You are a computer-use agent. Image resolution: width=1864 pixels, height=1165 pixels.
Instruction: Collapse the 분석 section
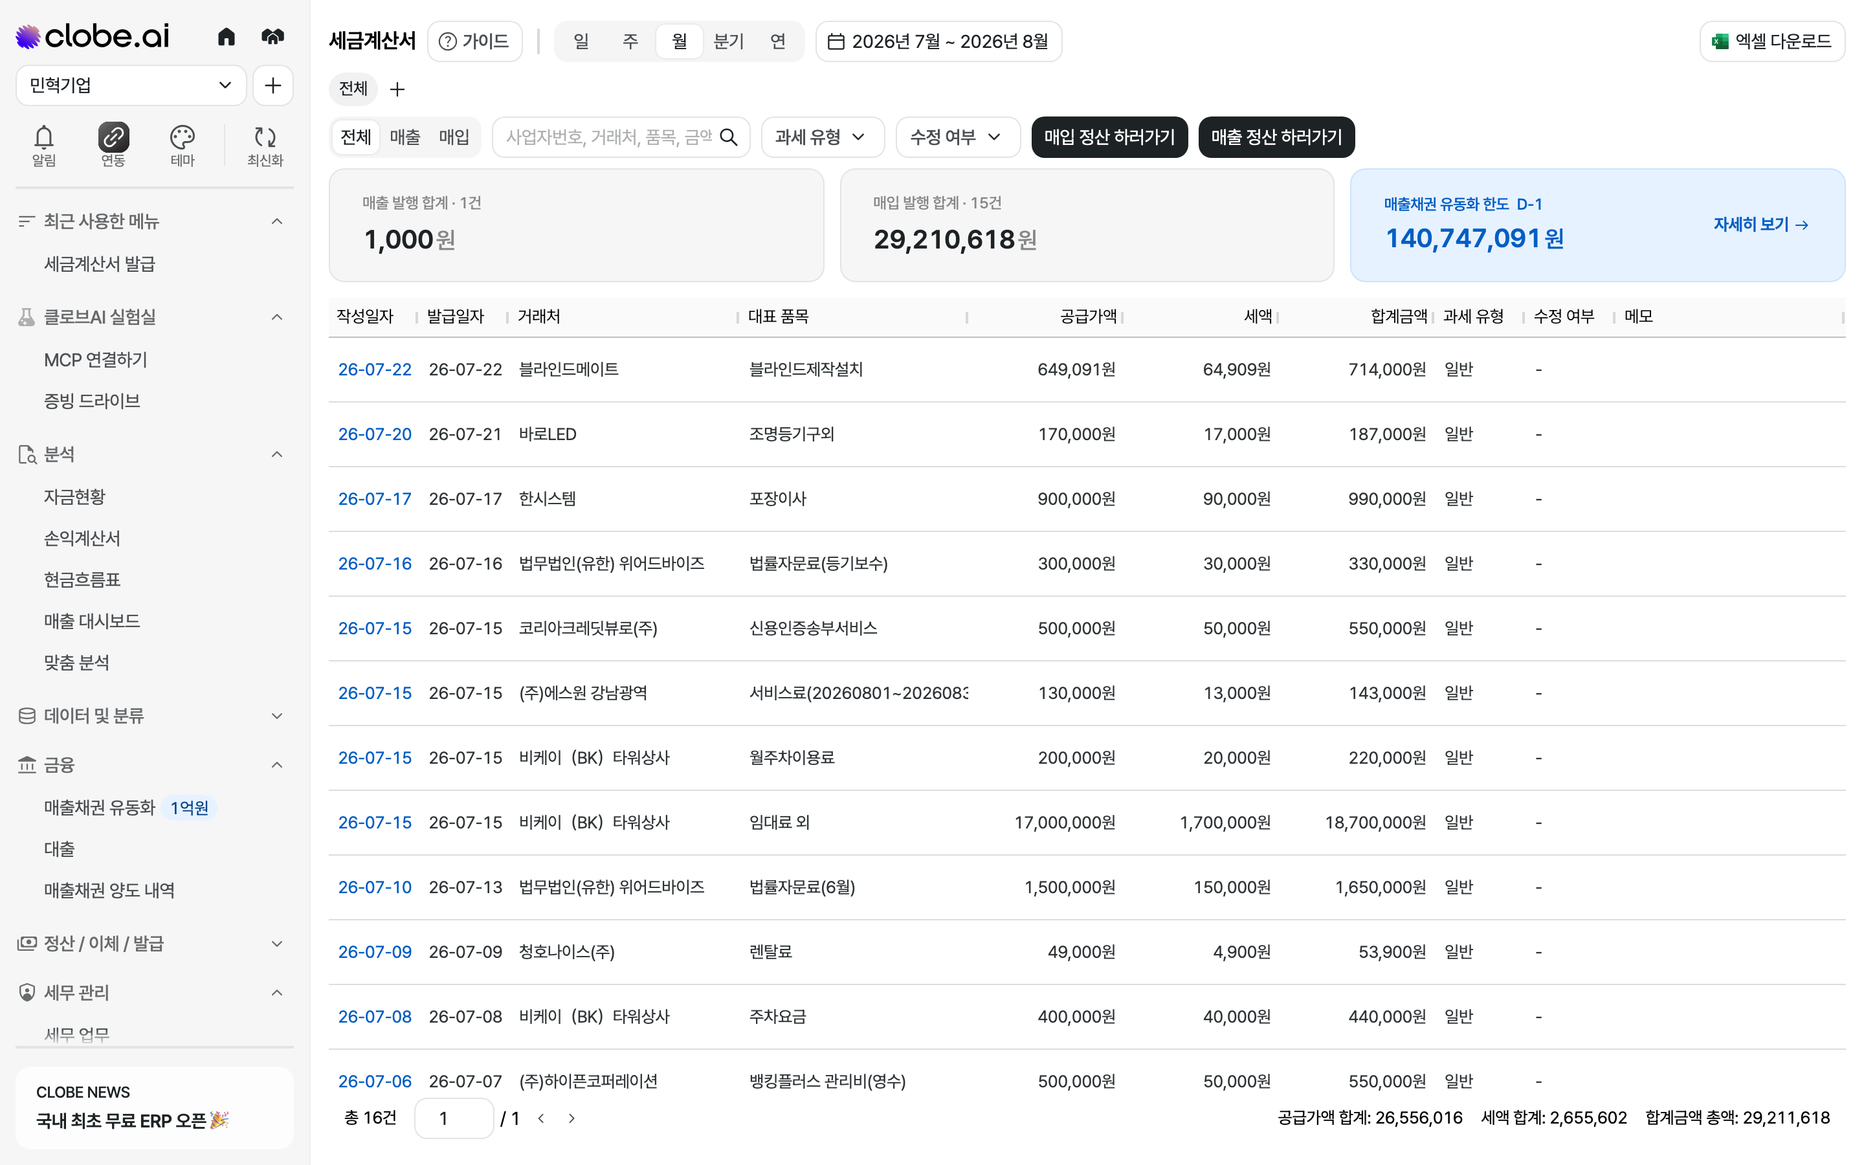click(x=277, y=454)
